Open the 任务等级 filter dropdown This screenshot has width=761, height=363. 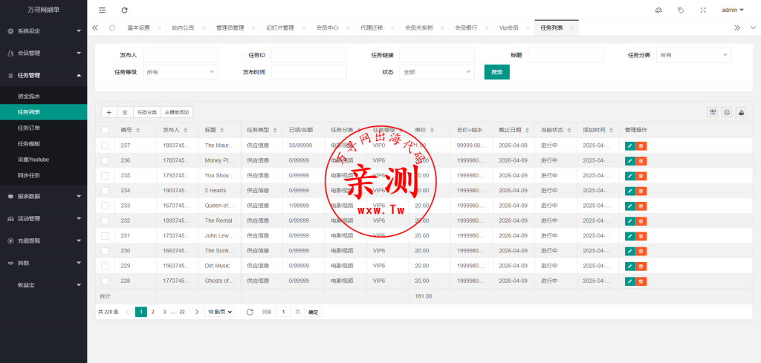[181, 72]
